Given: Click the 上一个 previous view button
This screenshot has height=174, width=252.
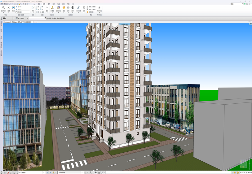Looking at the screenshot, I should point(19,7).
